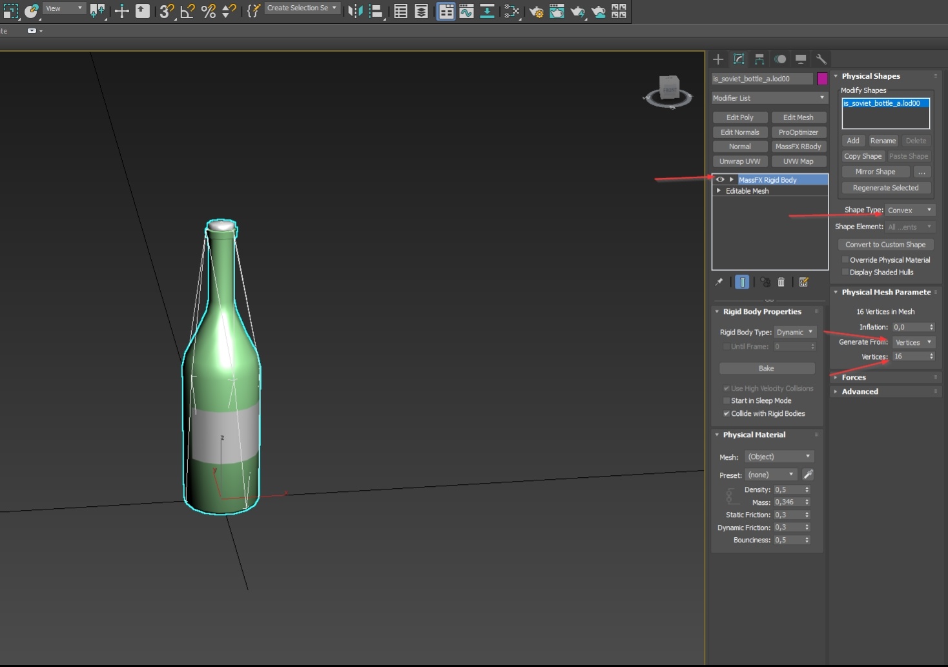Toggle the Ribbon display icon

446,11
